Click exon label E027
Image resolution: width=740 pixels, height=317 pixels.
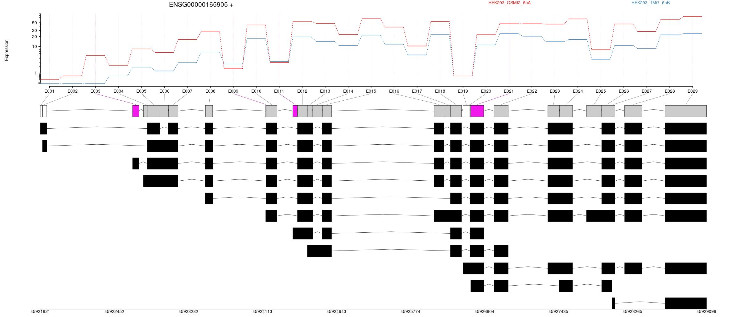(x=647, y=91)
